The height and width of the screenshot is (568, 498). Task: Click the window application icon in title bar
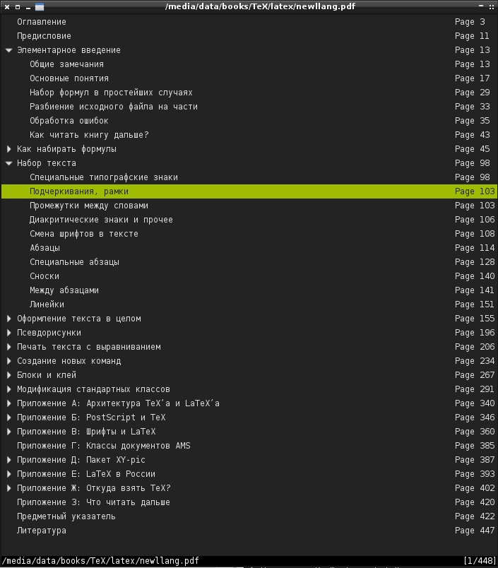(39, 6)
